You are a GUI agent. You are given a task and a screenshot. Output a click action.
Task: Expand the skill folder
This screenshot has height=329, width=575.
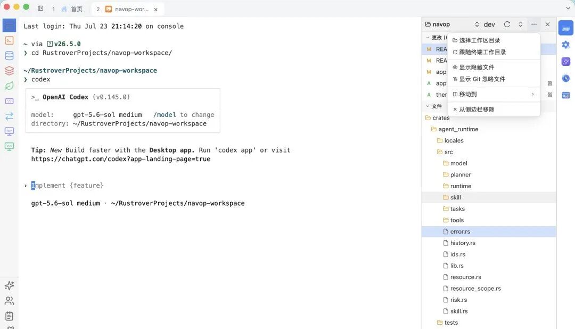click(489, 197)
